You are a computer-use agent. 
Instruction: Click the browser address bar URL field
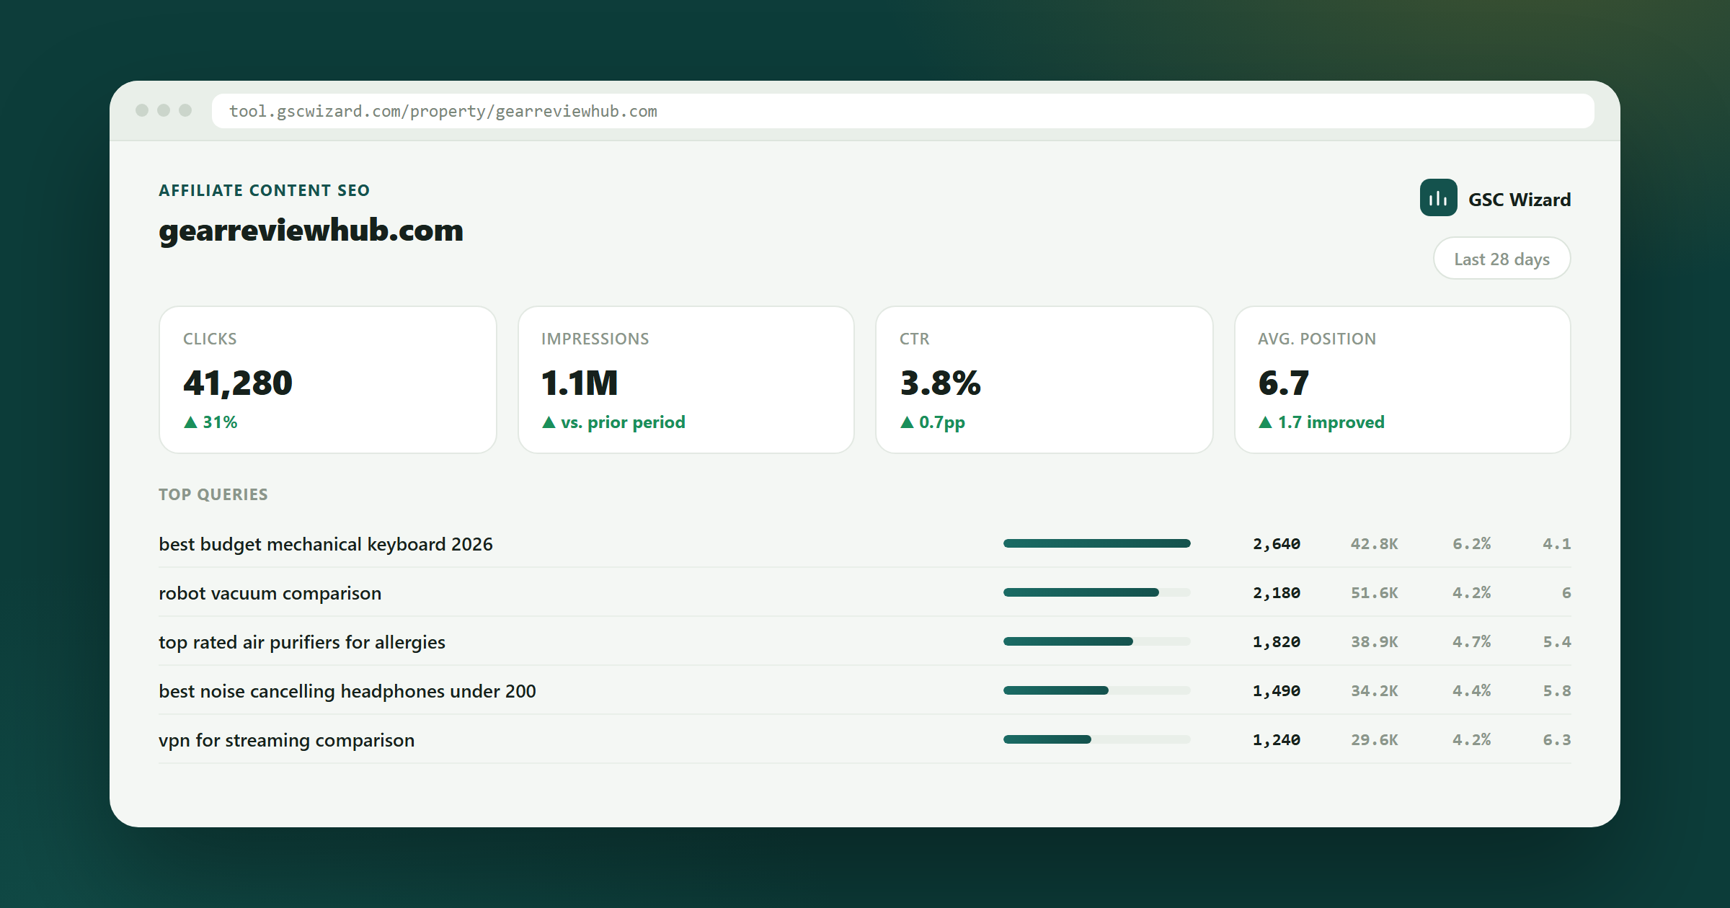(x=902, y=111)
